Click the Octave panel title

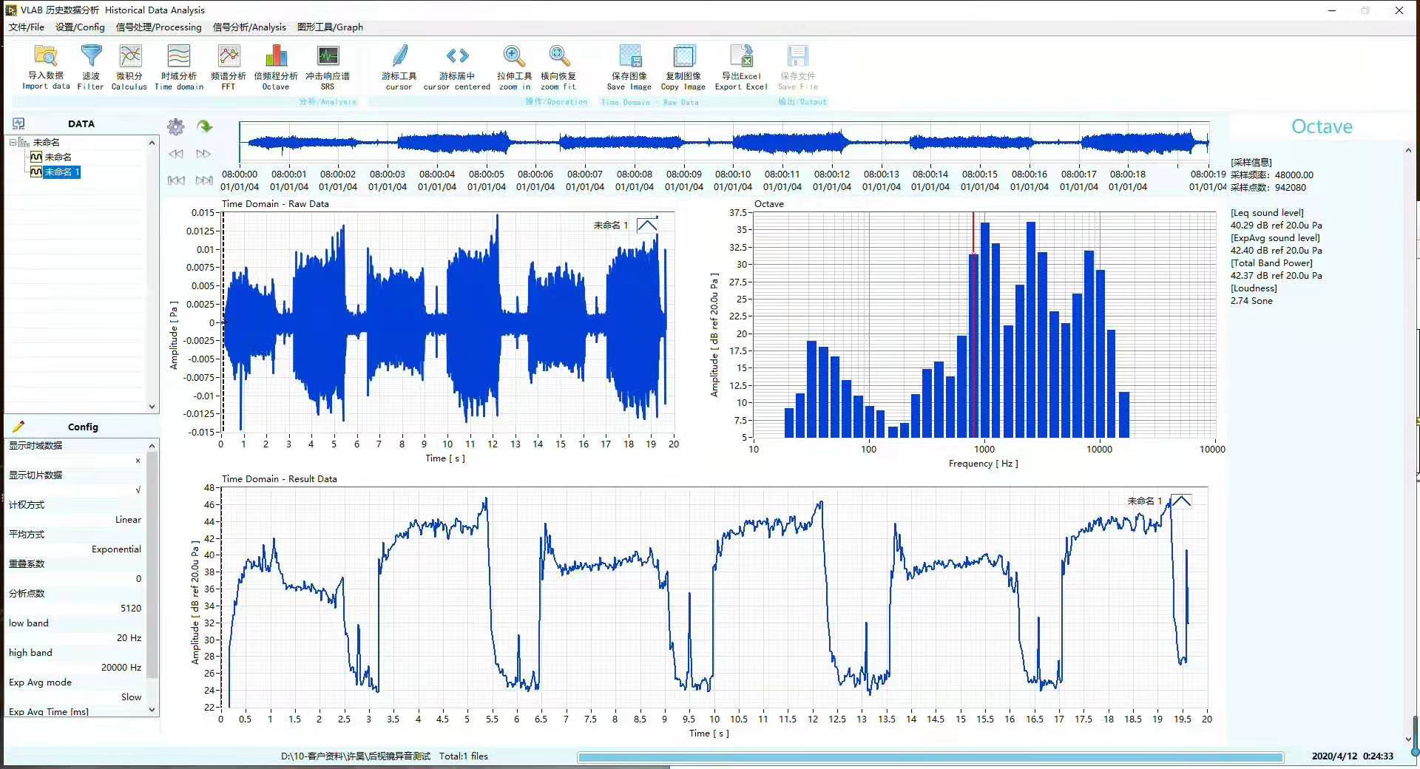(x=1322, y=126)
